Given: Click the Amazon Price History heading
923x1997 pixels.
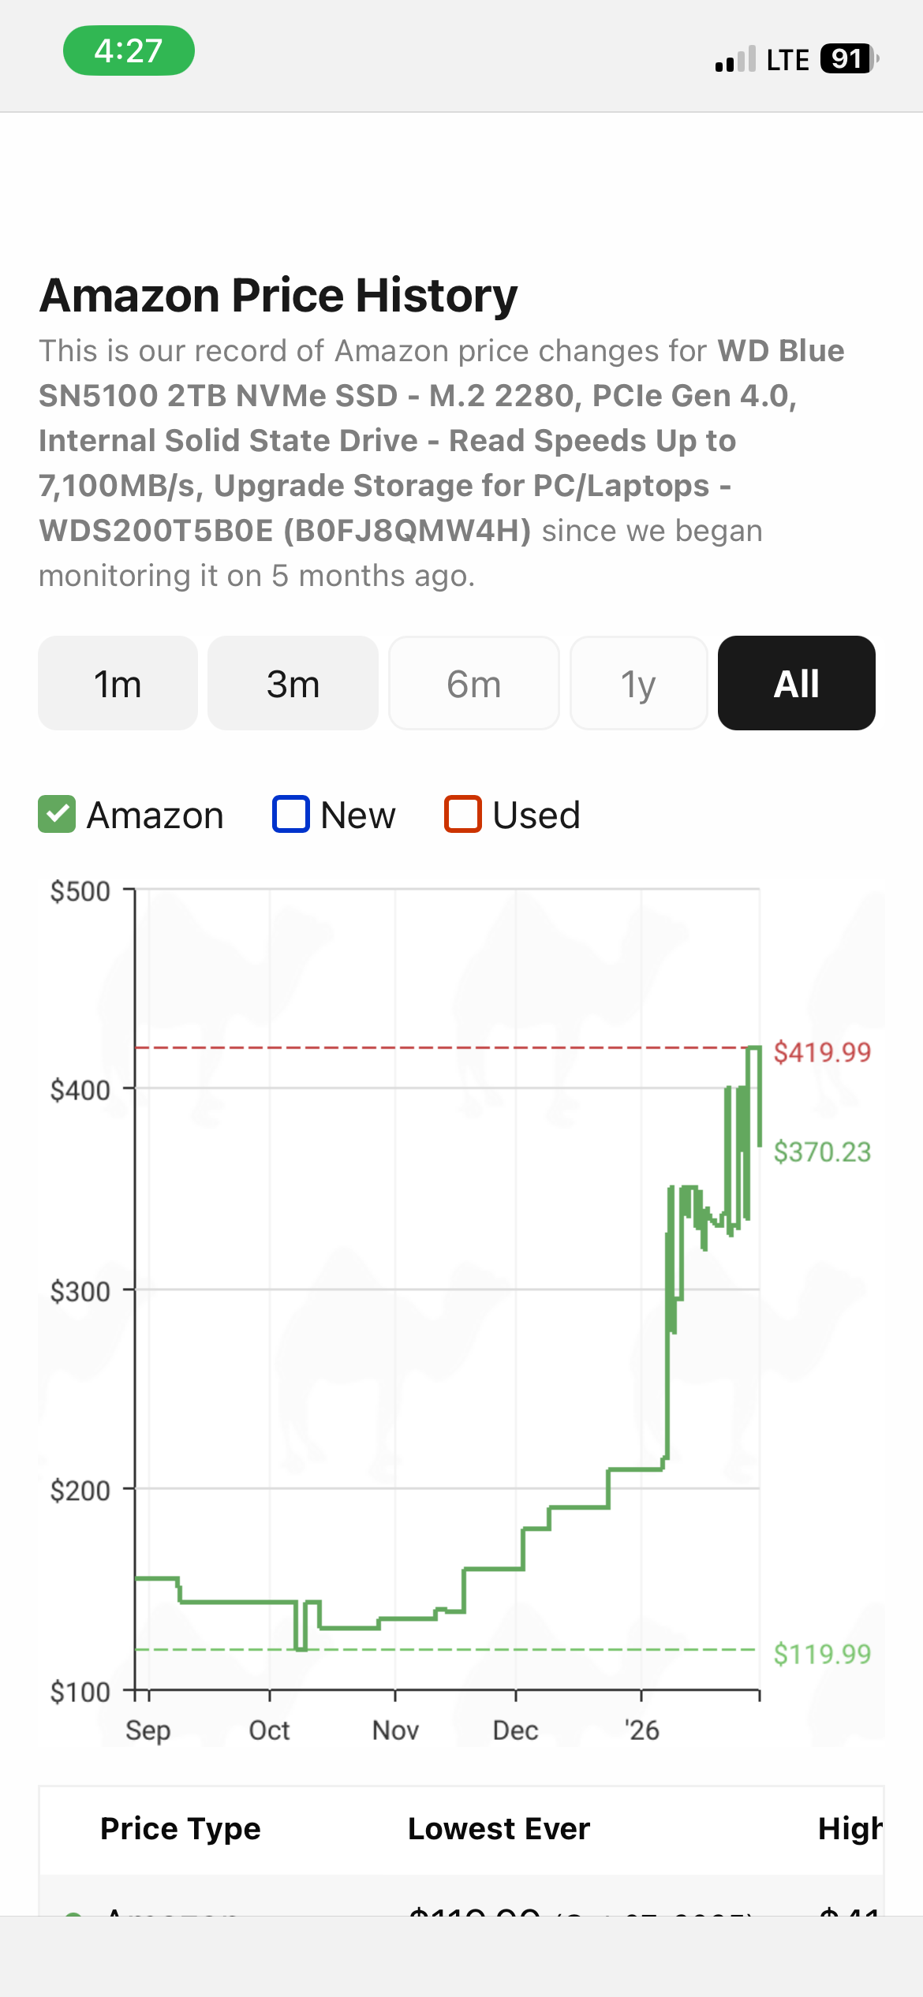Looking at the screenshot, I should (278, 295).
